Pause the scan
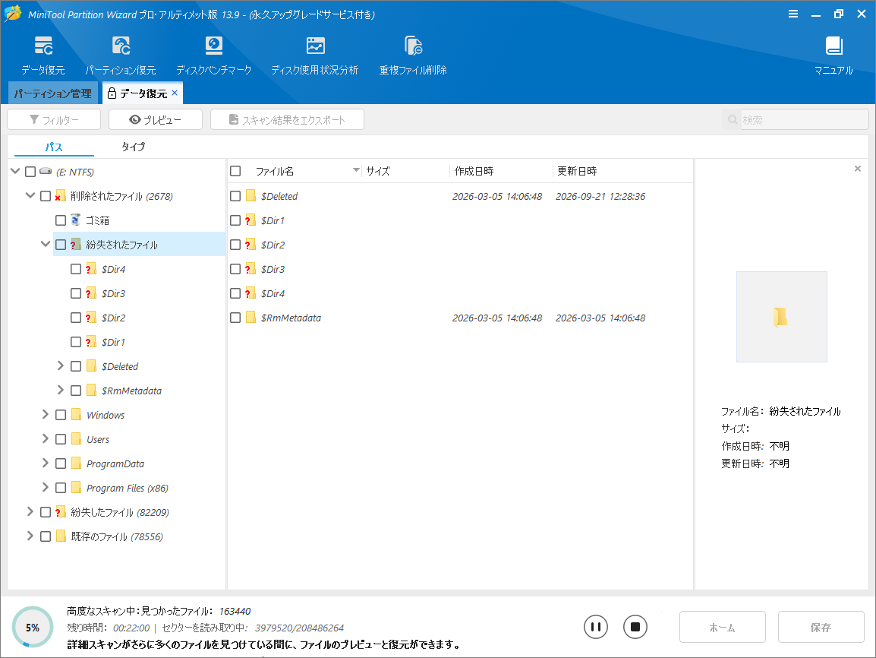The width and height of the screenshot is (876, 658). click(x=596, y=627)
